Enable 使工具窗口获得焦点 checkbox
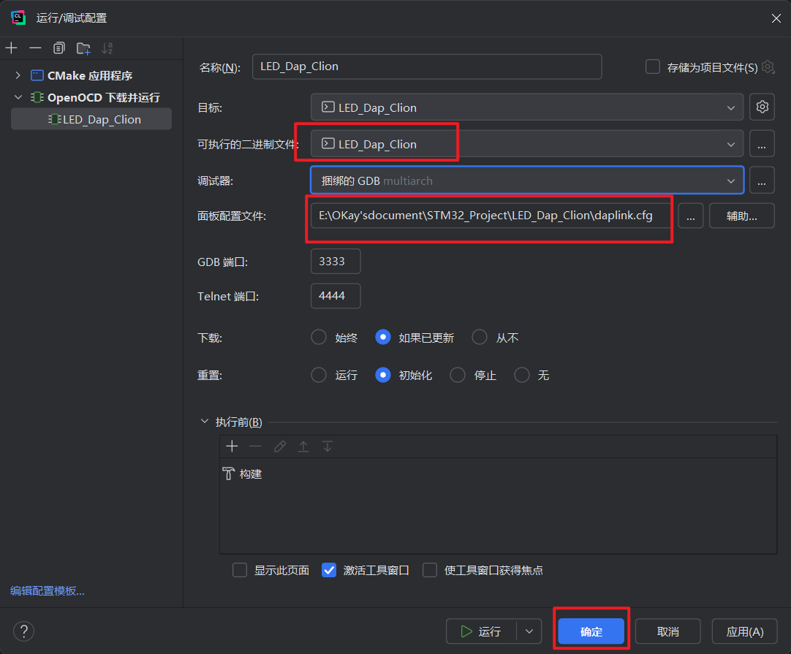The height and width of the screenshot is (654, 791). tap(430, 570)
